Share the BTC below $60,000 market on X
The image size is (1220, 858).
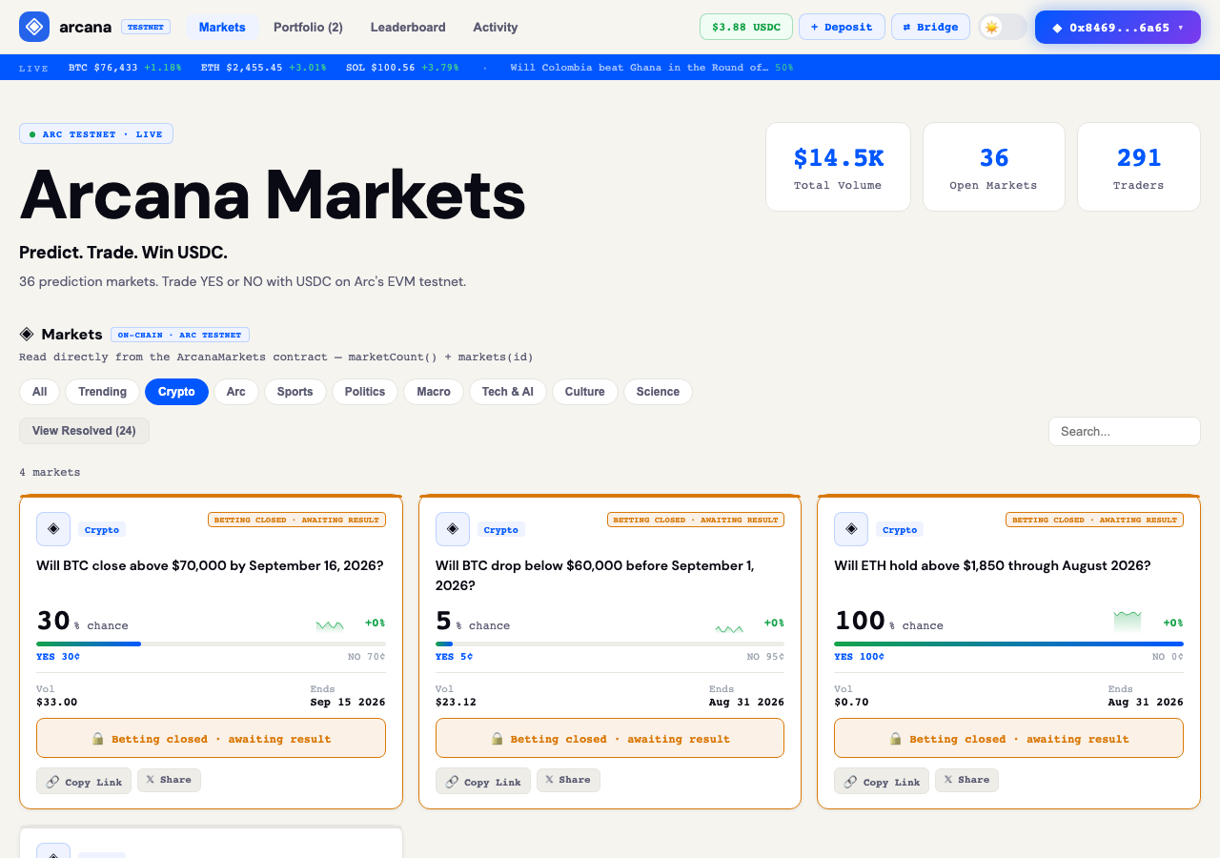point(568,780)
